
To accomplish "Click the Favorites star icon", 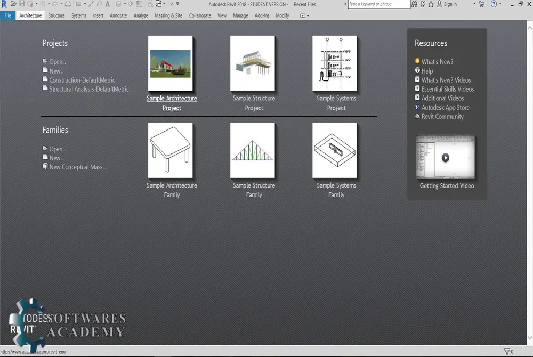I will click(x=431, y=4).
